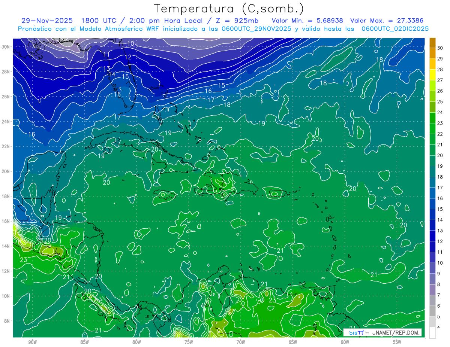Click the "70W" longitude axis label

point(241,342)
